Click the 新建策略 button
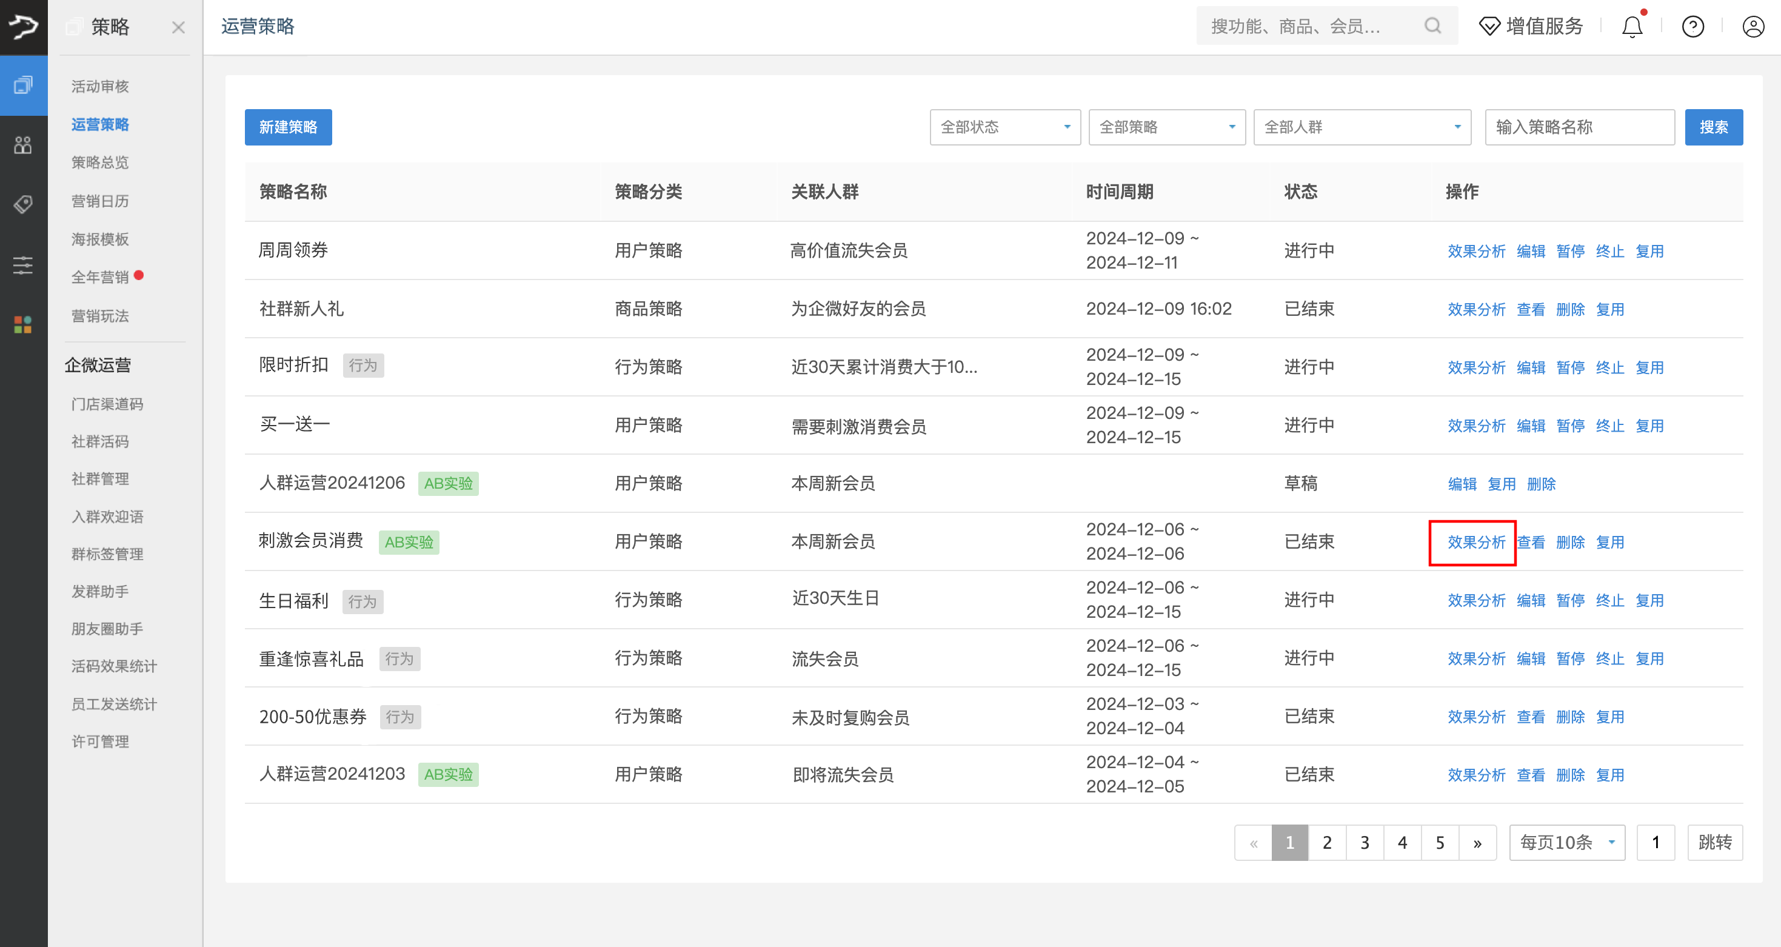This screenshot has width=1781, height=947. (287, 127)
